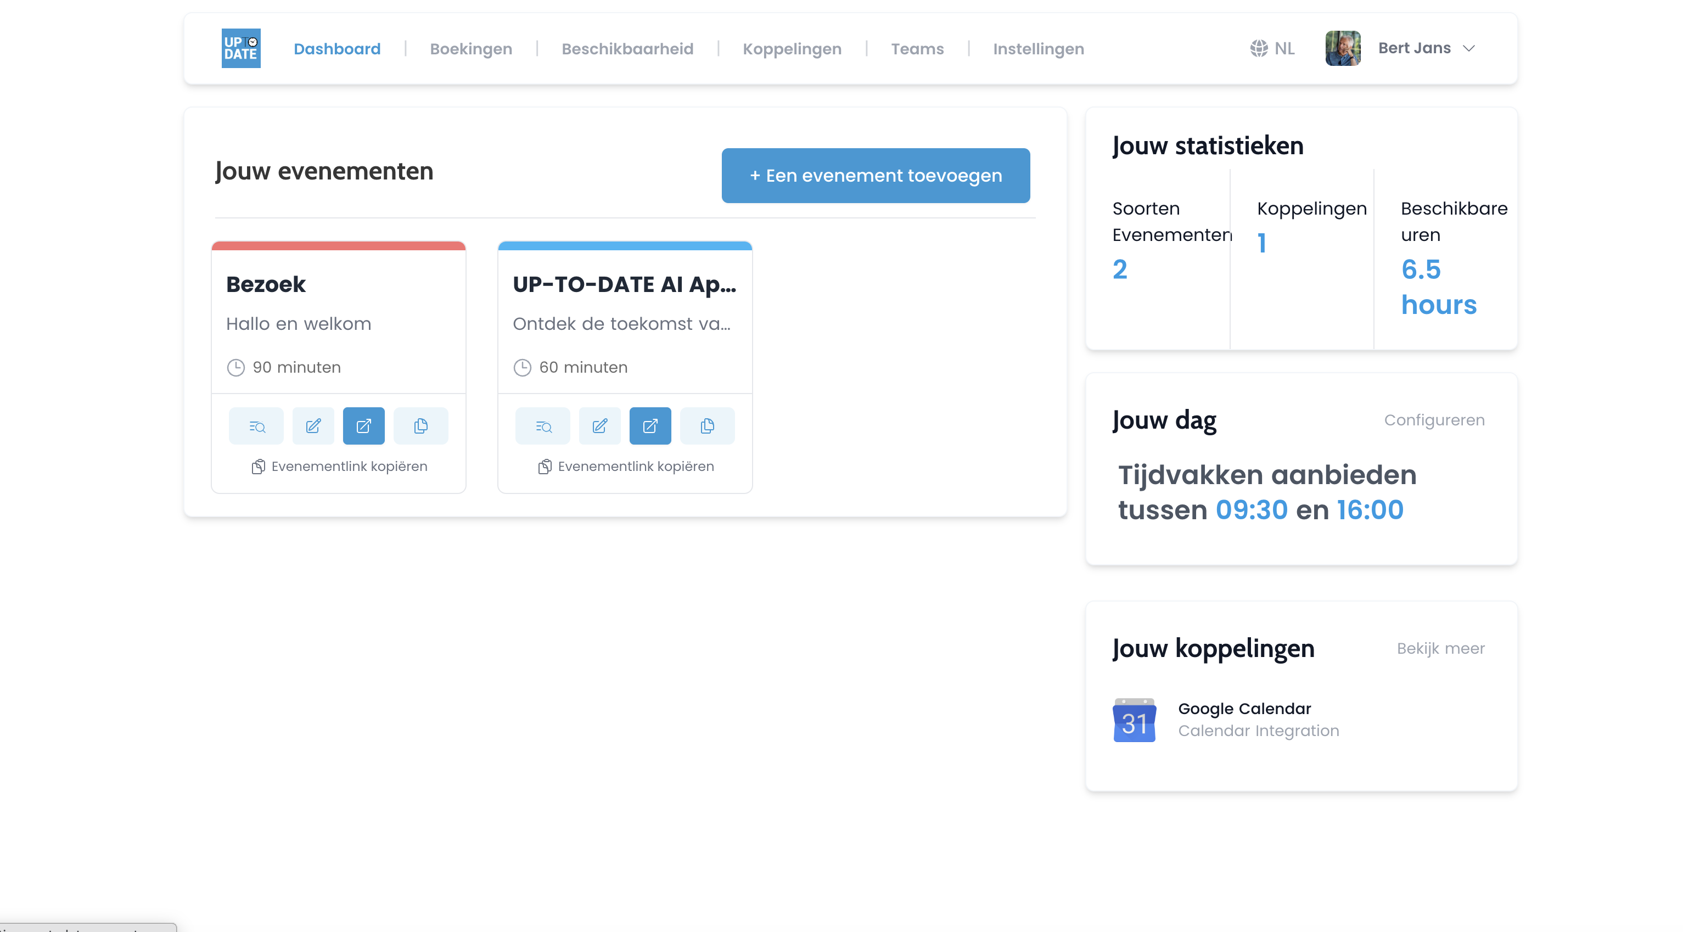Image resolution: width=1683 pixels, height=932 pixels.
Task: Select the Bezoek event title
Action: [x=266, y=285]
